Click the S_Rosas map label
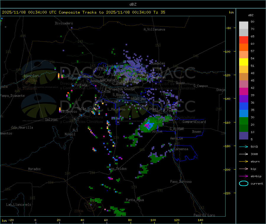 [119, 95]
